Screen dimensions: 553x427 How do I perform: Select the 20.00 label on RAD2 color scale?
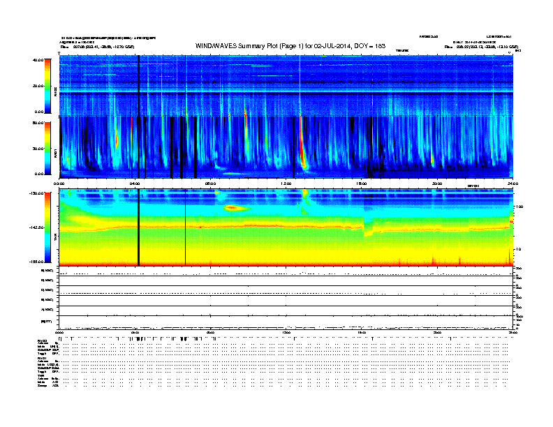(x=38, y=86)
